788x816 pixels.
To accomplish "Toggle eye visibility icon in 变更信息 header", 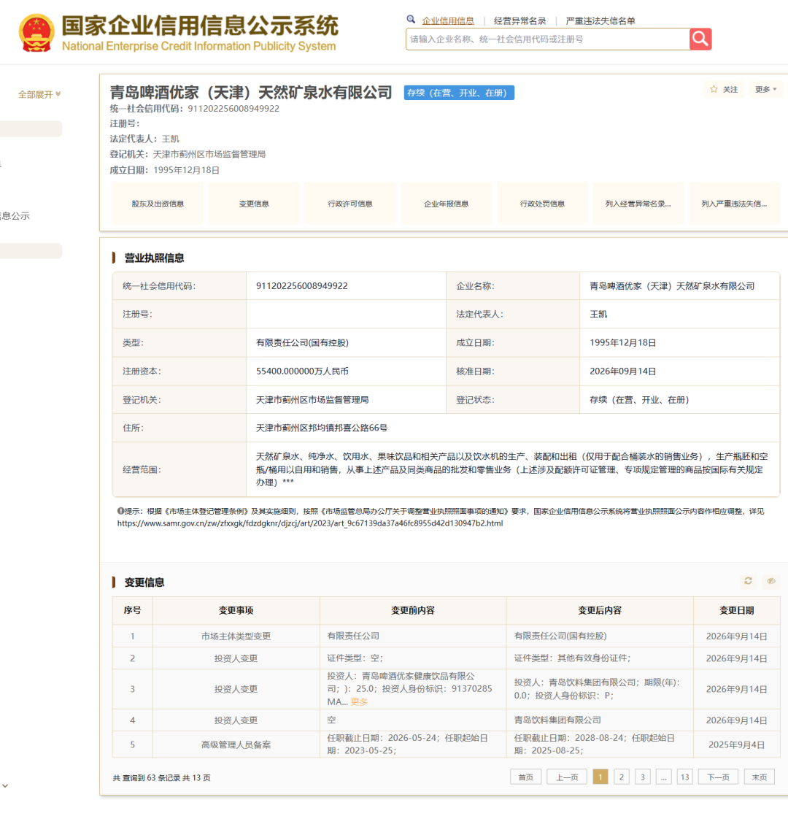I will tap(770, 581).
